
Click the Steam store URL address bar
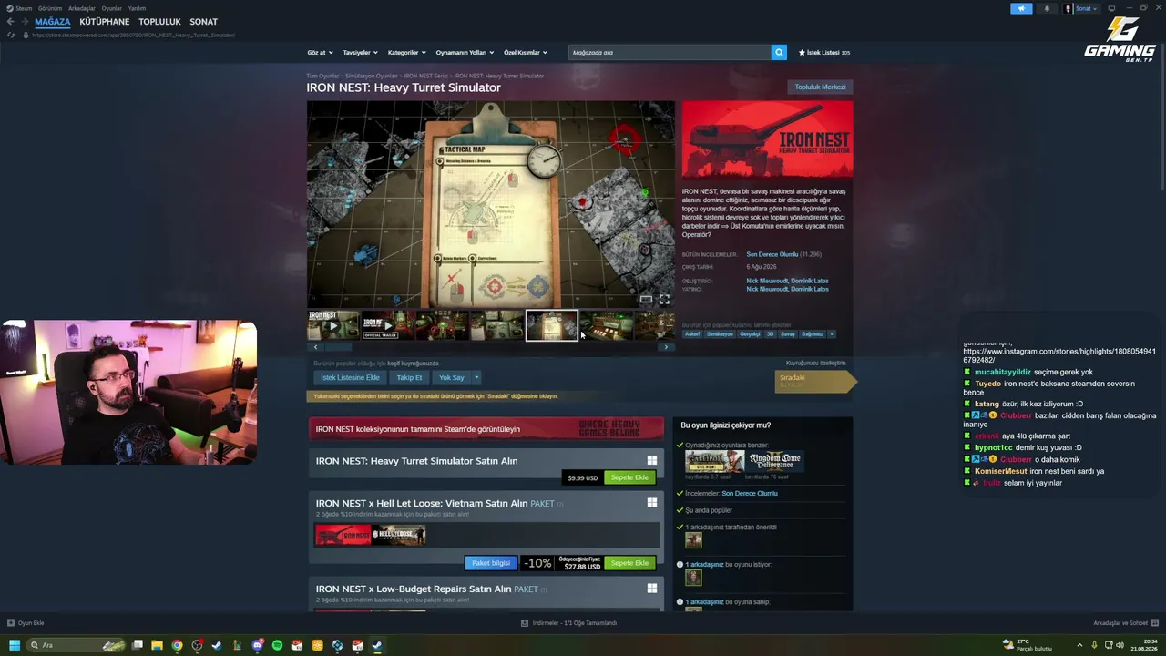coord(134,35)
